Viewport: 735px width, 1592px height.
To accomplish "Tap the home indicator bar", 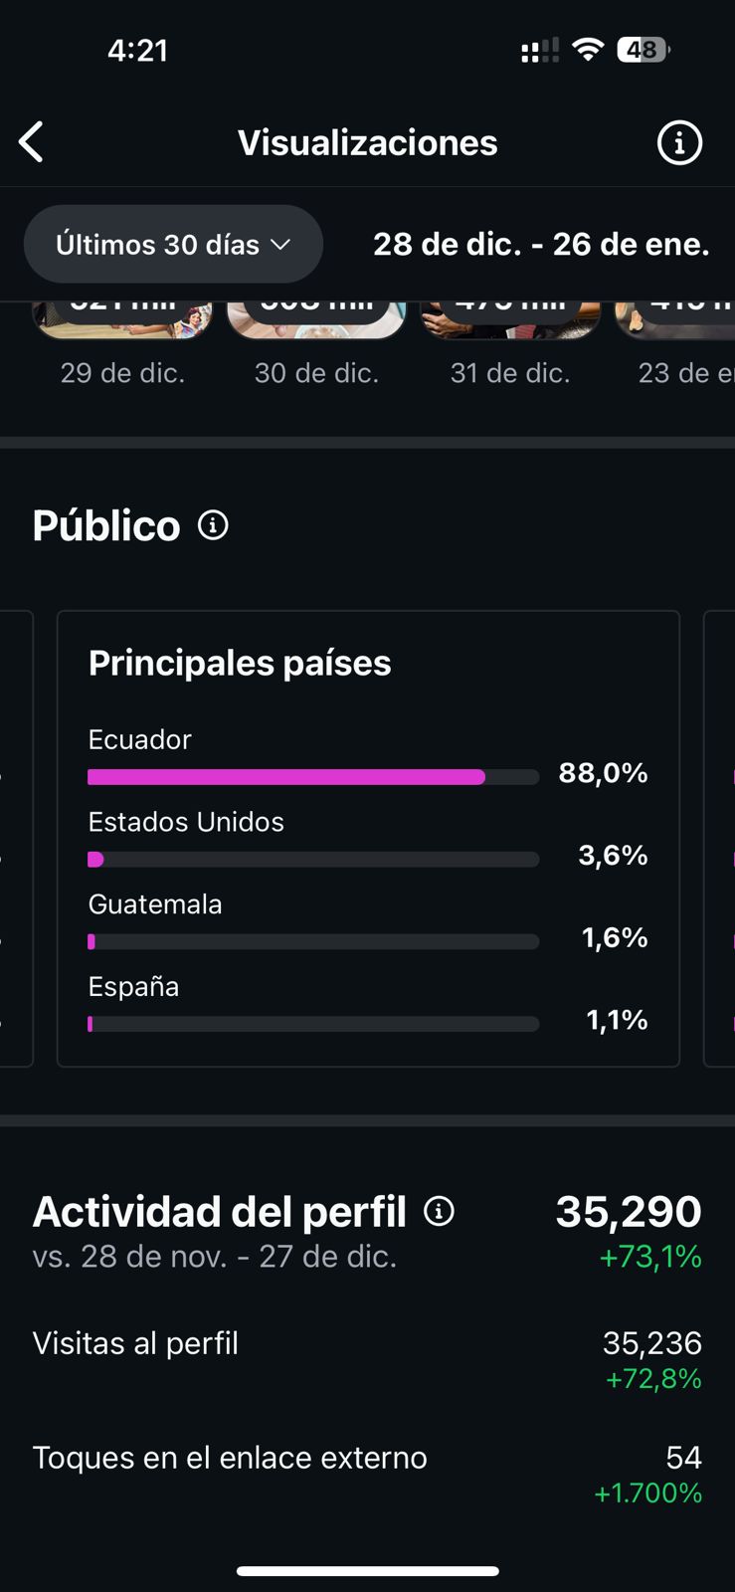I will (x=367, y=1571).
